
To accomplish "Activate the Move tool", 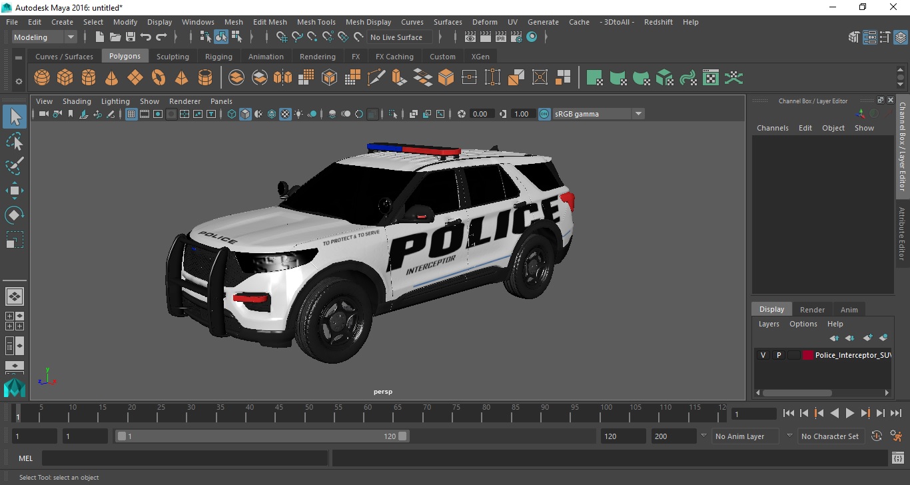I will [15, 191].
